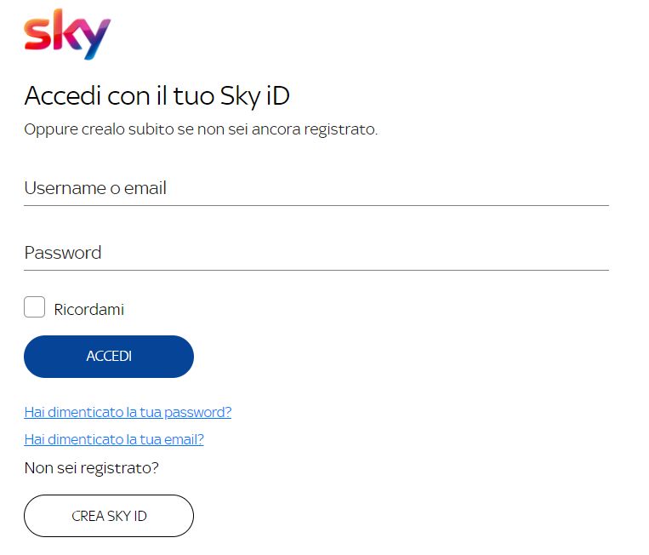This screenshot has width=649, height=555.
Task: Click the 'Password' placeholder label
Action: pyautogui.click(x=63, y=253)
